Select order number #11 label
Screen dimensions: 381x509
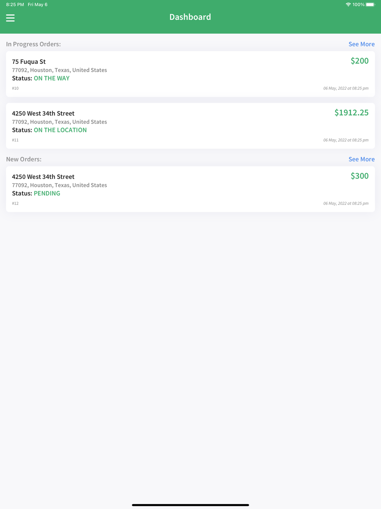click(15, 140)
